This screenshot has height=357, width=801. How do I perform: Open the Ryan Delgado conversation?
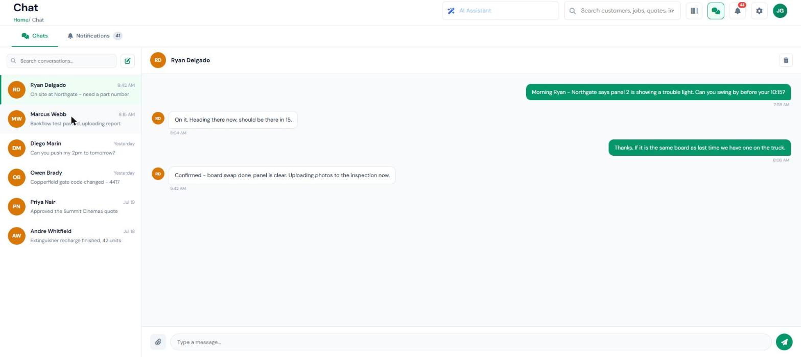click(71, 90)
